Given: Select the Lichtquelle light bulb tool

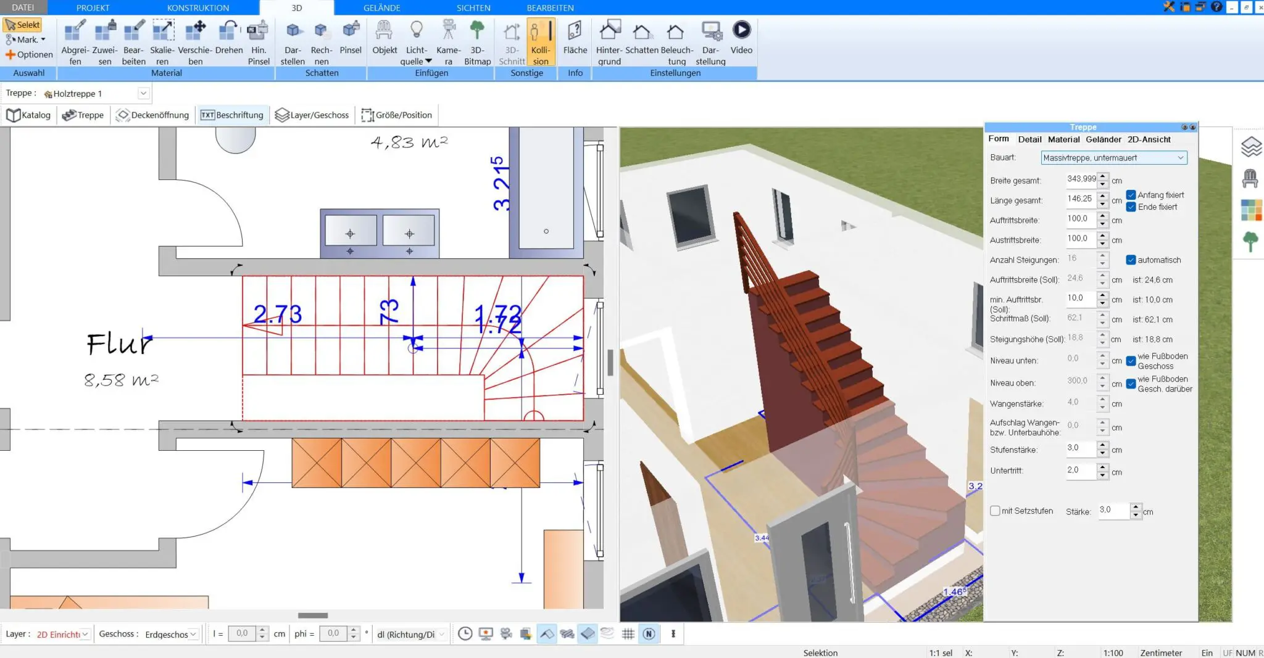Looking at the screenshot, I should coord(417,30).
